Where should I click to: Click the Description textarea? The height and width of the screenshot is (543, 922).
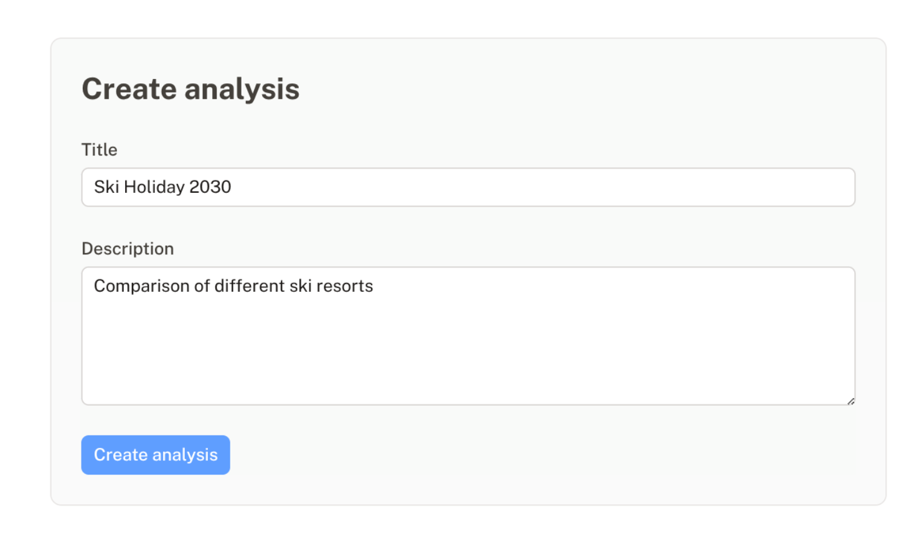point(467,336)
